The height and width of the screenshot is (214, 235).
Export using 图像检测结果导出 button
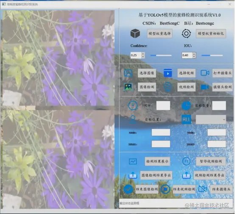(156, 175)
